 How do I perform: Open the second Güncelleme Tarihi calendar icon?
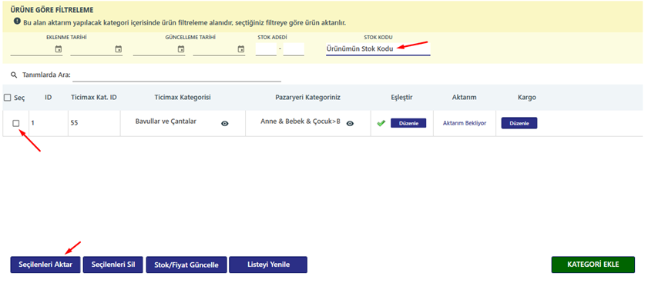(241, 49)
